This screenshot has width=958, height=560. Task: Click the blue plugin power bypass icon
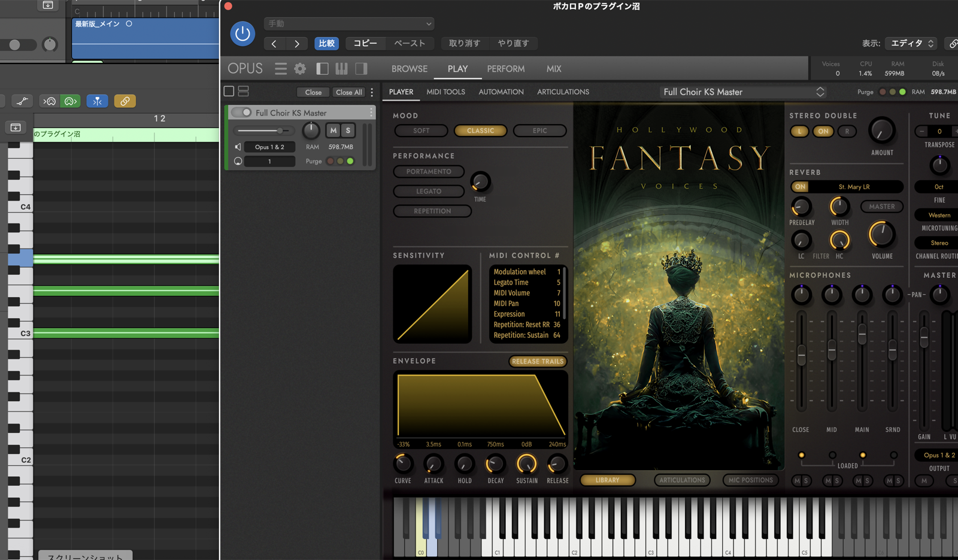[x=242, y=34]
